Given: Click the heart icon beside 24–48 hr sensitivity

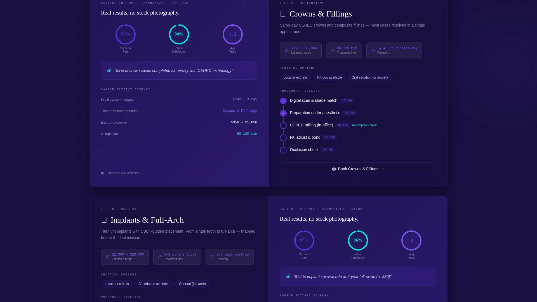Looking at the screenshot, I should pyautogui.click(x=373, y=51).
